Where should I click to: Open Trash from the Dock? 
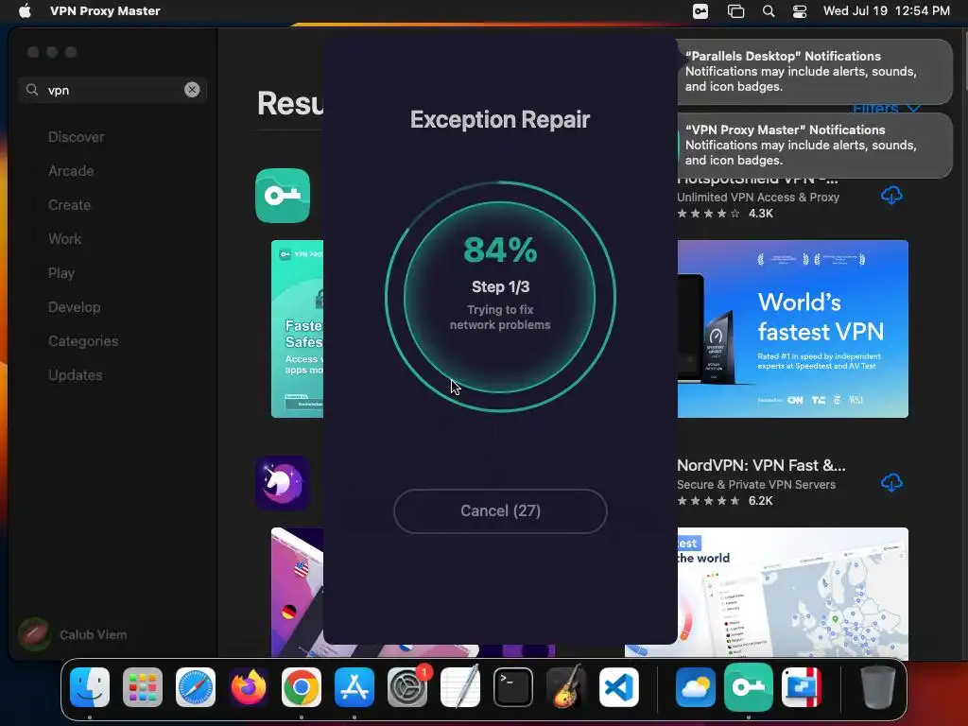pyautogui.click(x=878, y=687)
